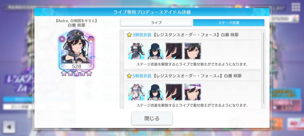
Task: Open the grid menu icon
Action: click(x=296, y=7)
